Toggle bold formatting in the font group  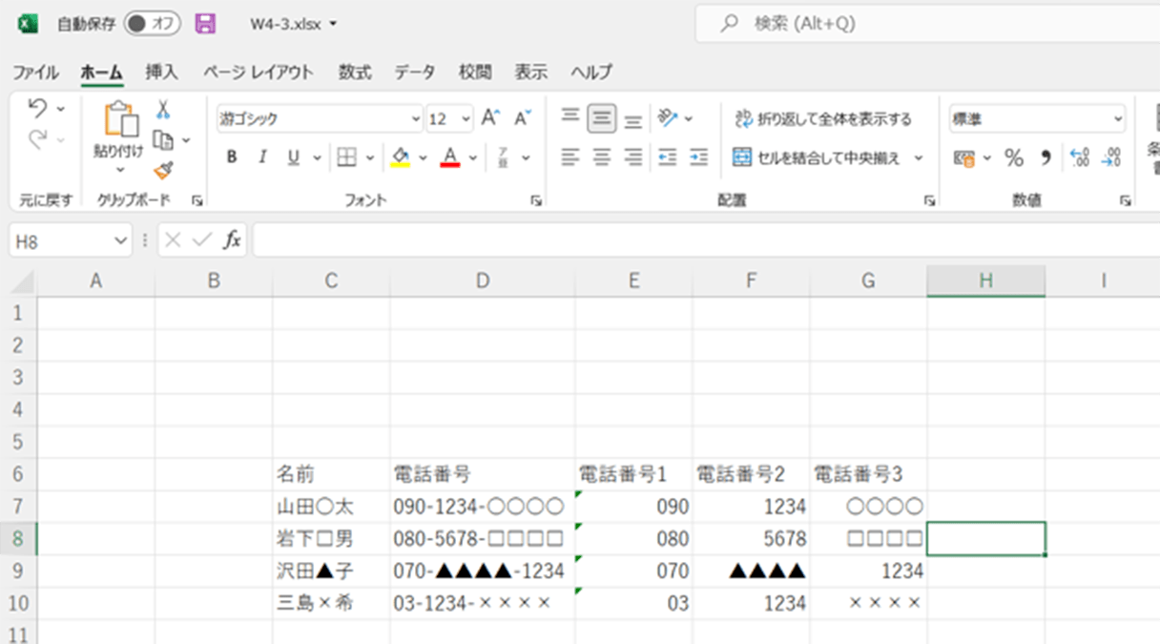230,156
